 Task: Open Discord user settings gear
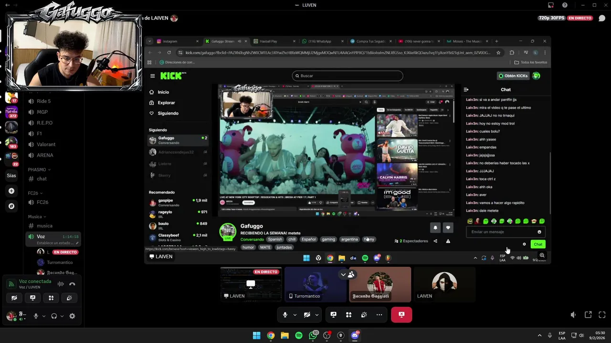pyautogui.click(x=72, y=316)
